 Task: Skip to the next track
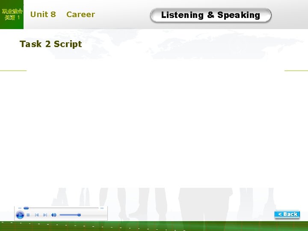pos(45,215)
